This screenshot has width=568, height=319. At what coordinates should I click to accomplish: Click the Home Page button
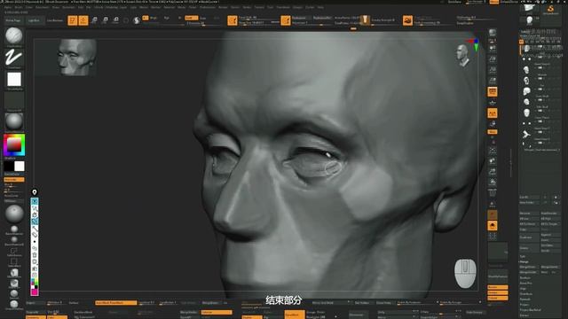tap(13, 20)
